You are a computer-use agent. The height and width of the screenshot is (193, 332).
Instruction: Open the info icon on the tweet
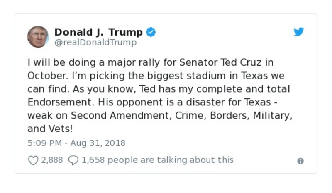(x=300, y=161)
